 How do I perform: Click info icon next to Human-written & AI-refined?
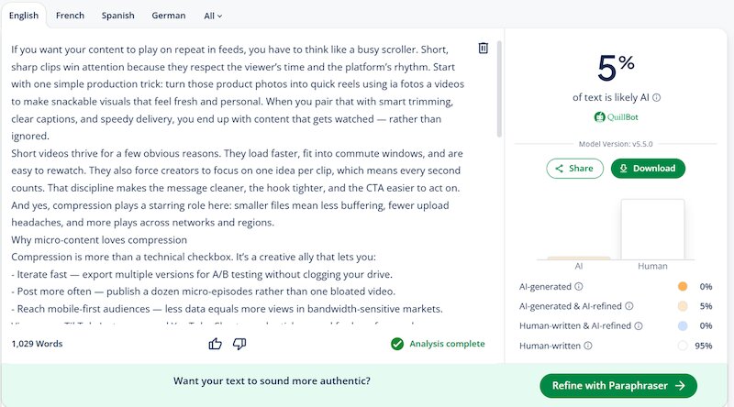click(639, 325)
